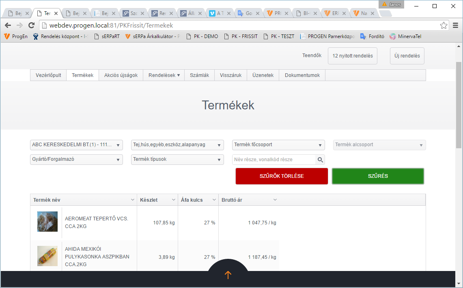Open the Visszáruk menu item
463x288 pixels.
[x=230, y=75]
